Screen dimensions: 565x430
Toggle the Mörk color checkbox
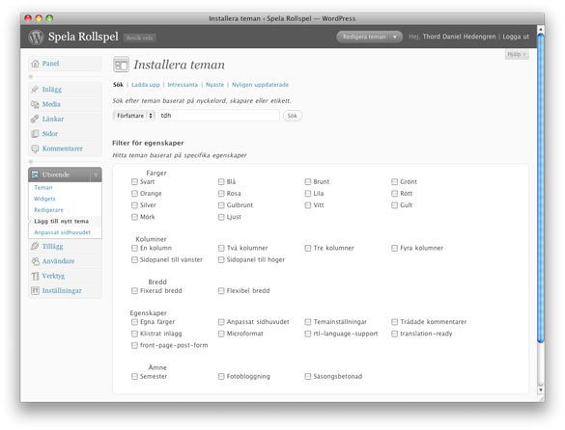134,217
